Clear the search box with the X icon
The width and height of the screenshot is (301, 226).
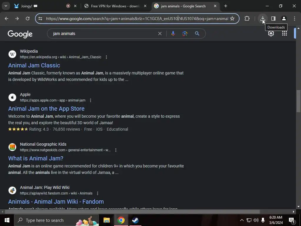pyautogui.click(x=160, y=34)
